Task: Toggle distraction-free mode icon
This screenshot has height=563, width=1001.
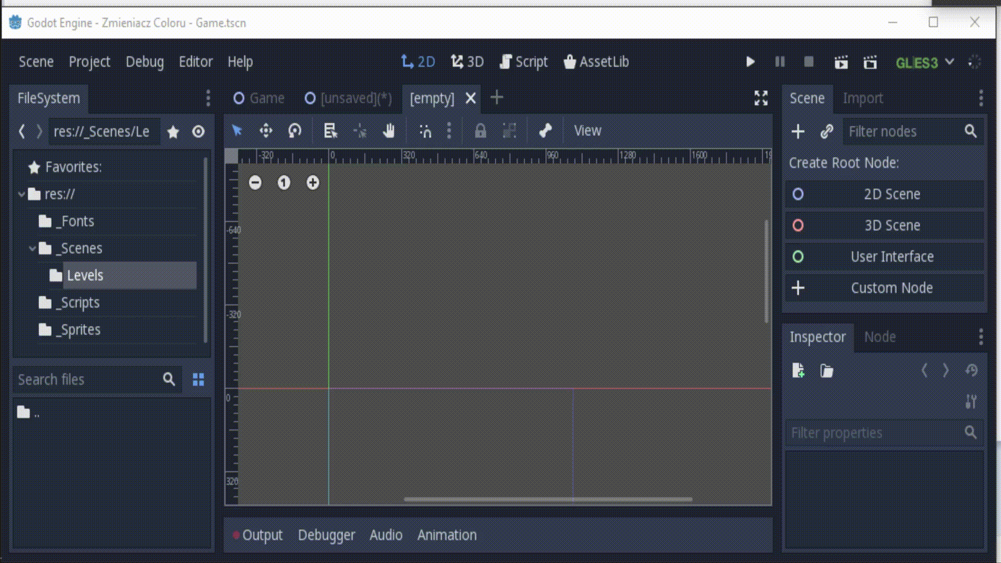Action: pos(761,98)
